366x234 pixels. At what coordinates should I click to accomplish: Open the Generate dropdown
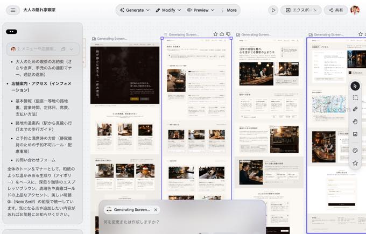point(135,10)
